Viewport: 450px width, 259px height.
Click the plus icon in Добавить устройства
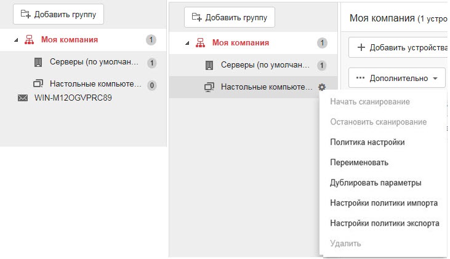click(x=361, y=47)
